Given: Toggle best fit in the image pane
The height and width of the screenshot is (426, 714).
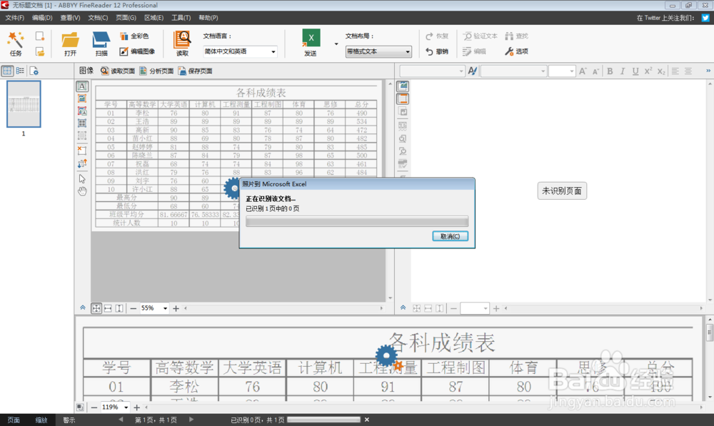Looking at the screenshot, I should 96,308.
